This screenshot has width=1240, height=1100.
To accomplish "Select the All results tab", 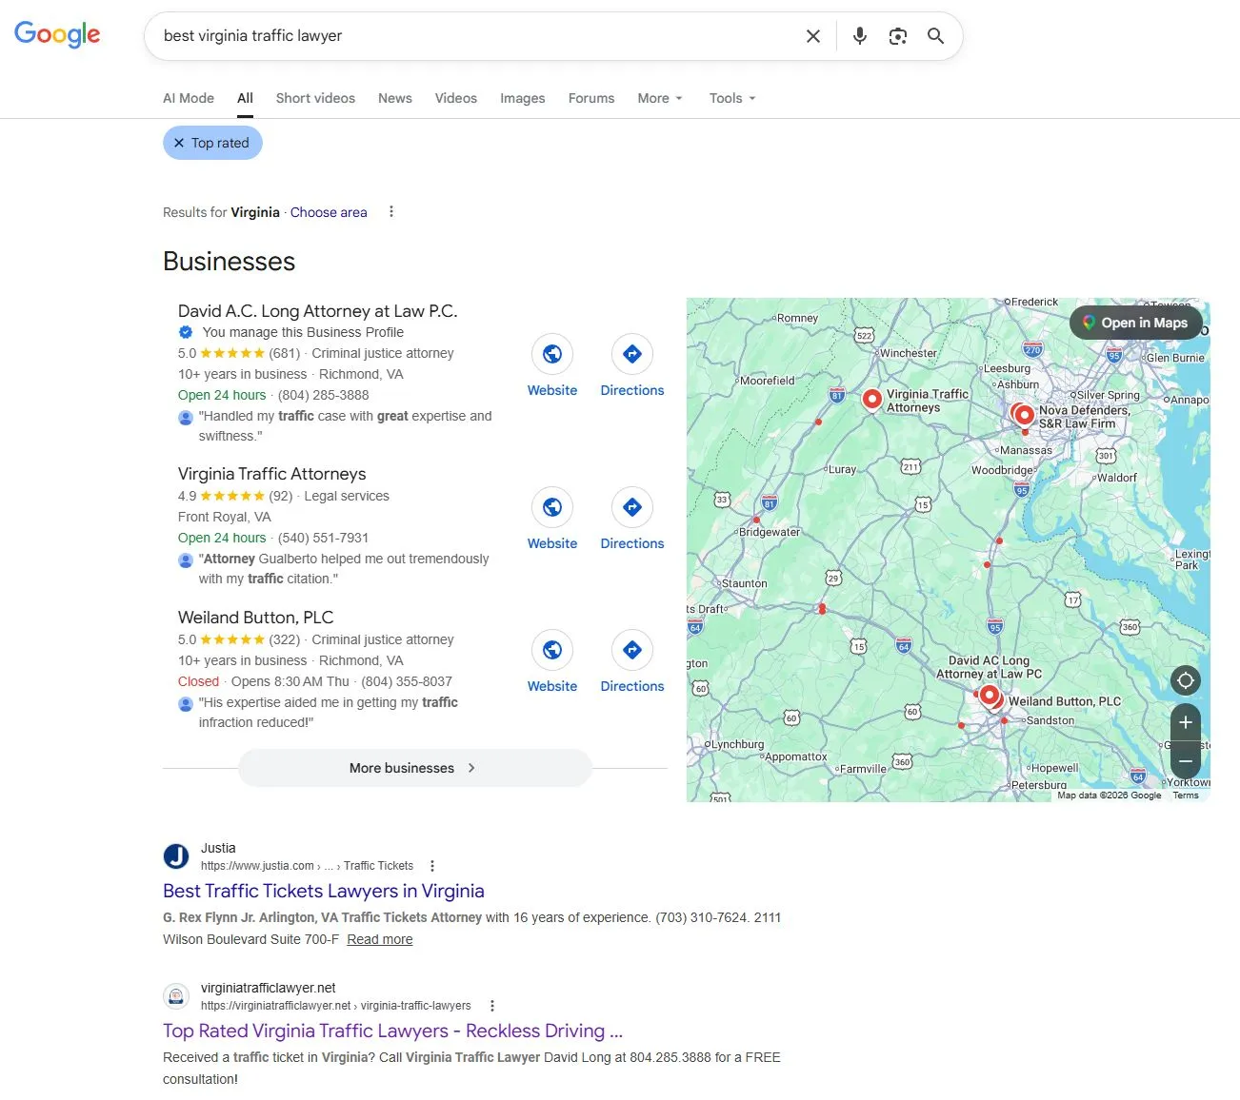I will pos(245,98).
